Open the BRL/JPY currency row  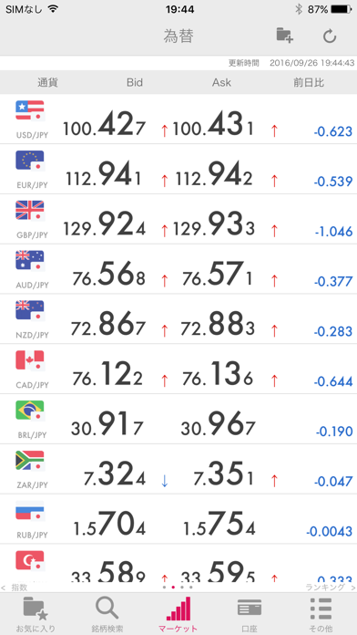coord(178,419)
